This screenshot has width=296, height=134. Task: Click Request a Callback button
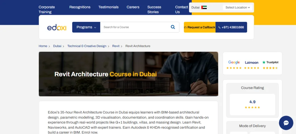[x=200, y=27]
